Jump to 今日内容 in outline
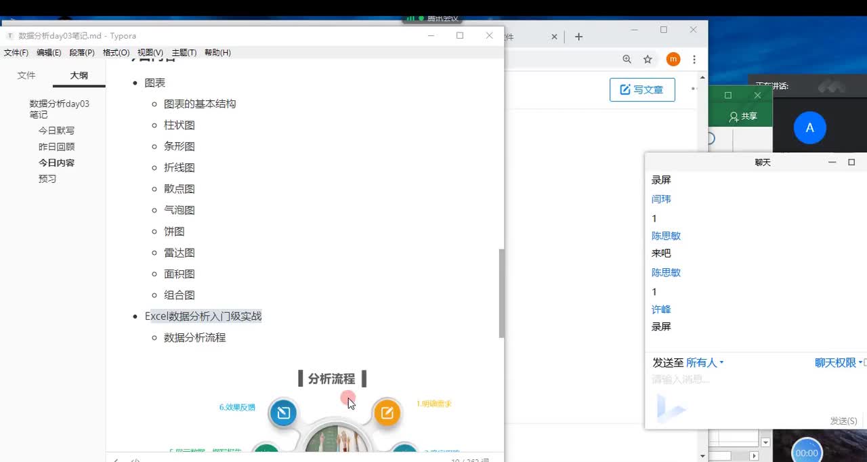Screen dimensions: 867x462 56,163
